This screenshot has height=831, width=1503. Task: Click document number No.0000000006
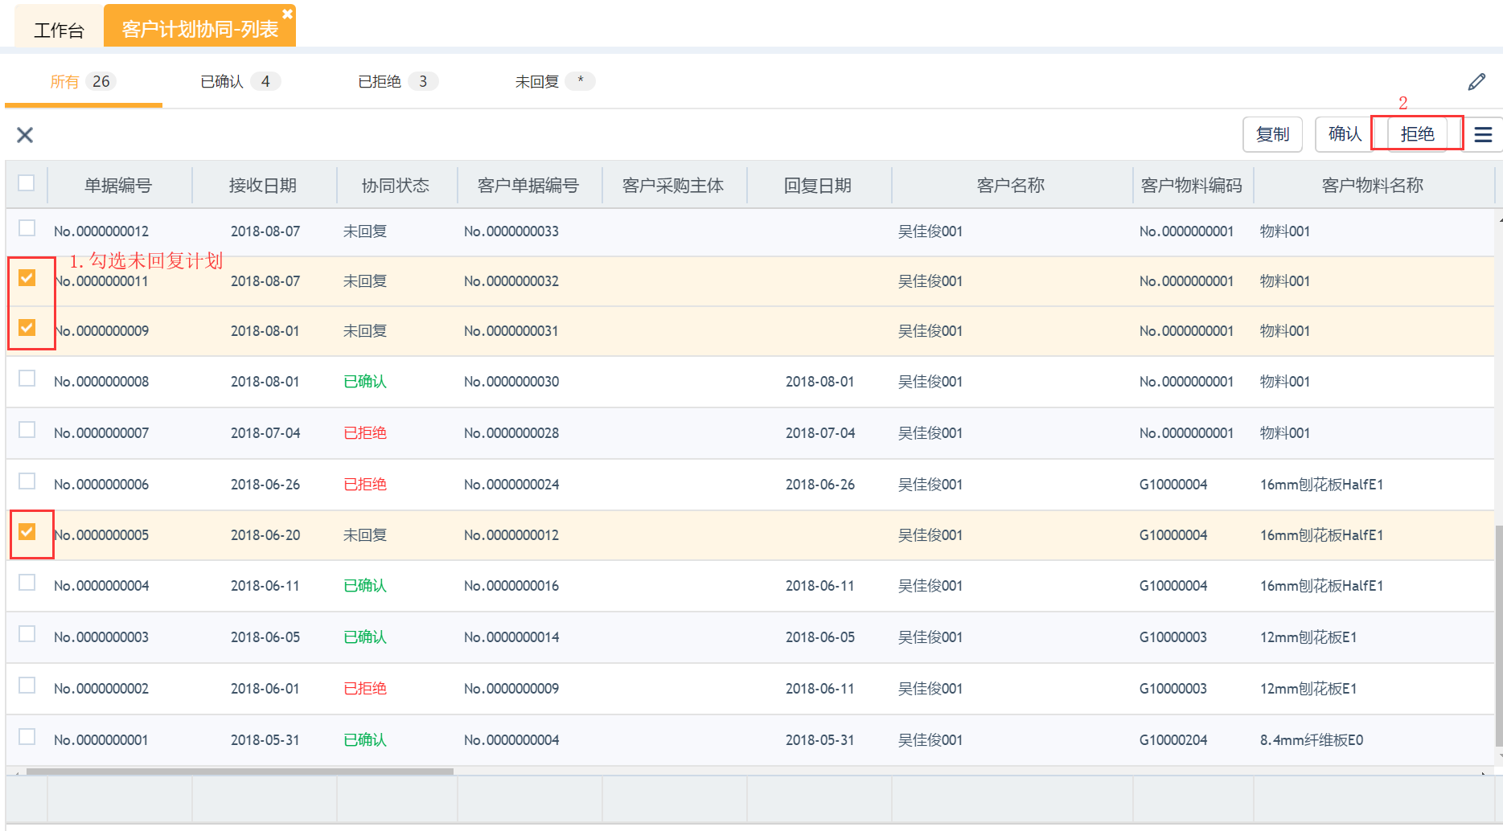point(101,485)
